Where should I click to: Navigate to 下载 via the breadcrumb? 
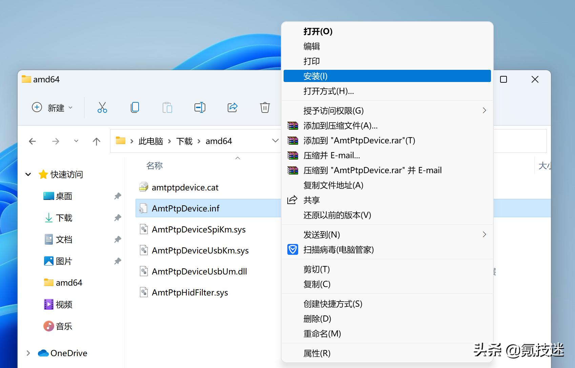coord(184,141)
